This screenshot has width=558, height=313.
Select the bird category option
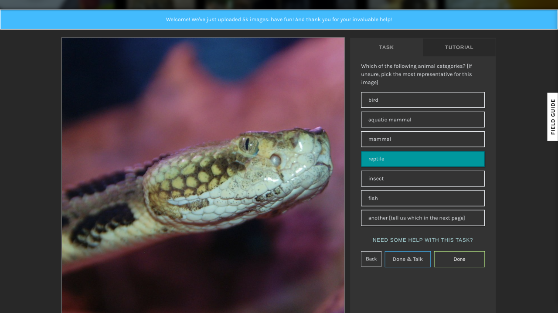point(422,100)
